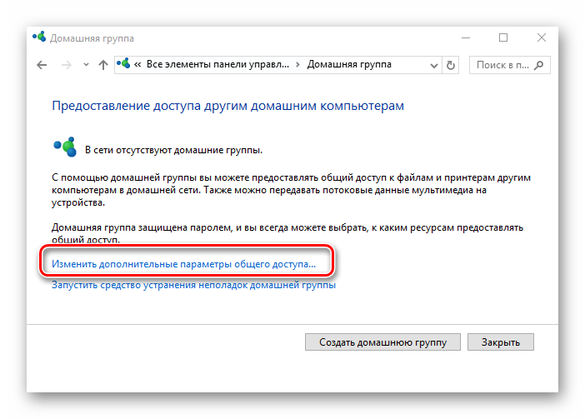
Task: Click the title bar HomeGroup window icon
Action: pos(39,37)
